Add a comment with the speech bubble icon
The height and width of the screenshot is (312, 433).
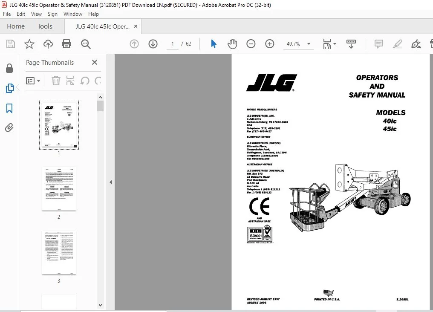pyautogui.click(x=378, y=44)
